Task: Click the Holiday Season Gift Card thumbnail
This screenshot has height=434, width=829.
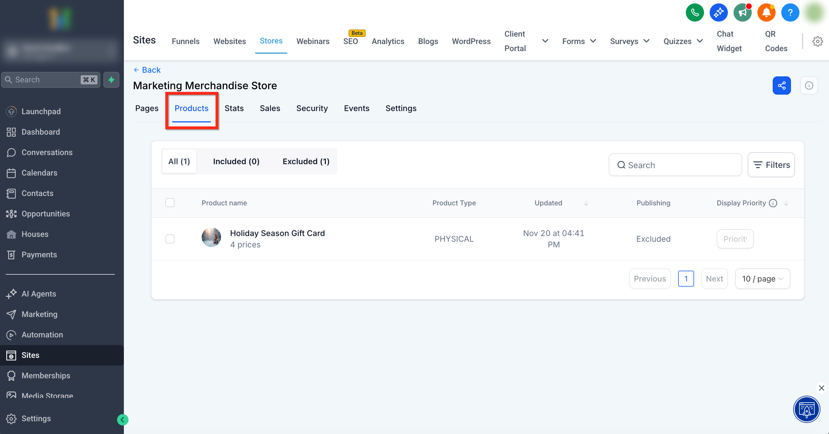Action: pyautogui.click(x=211, y=237)
